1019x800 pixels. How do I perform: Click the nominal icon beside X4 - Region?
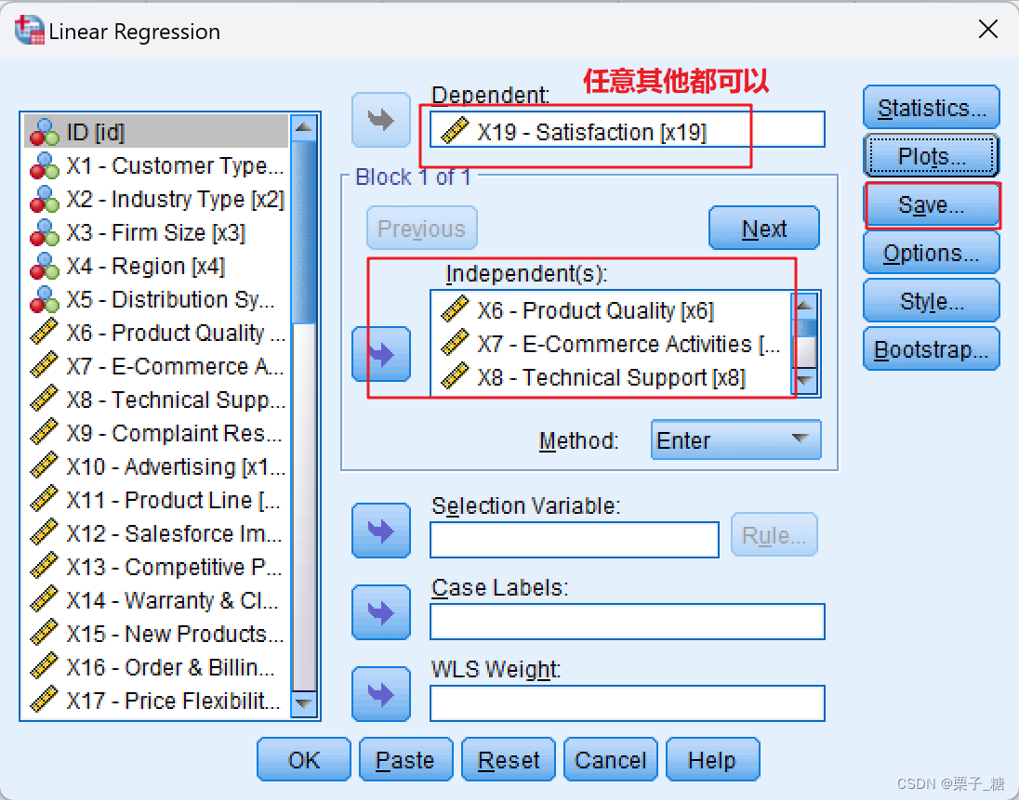pyautogui.click(x=44, y=266)
